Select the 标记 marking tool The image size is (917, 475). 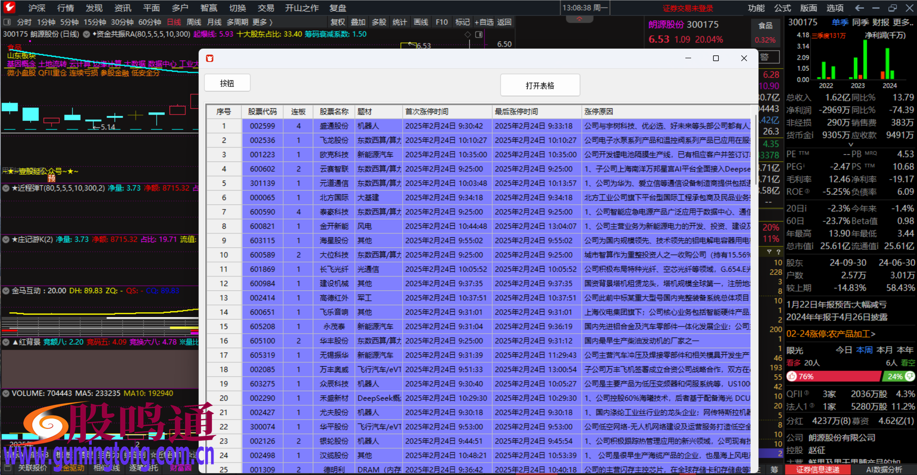click(462, 22)
